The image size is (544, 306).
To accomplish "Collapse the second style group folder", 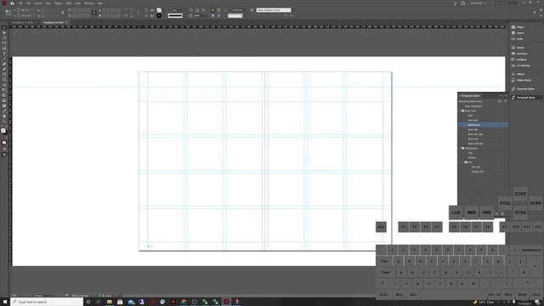I will [x=459, y=148].
